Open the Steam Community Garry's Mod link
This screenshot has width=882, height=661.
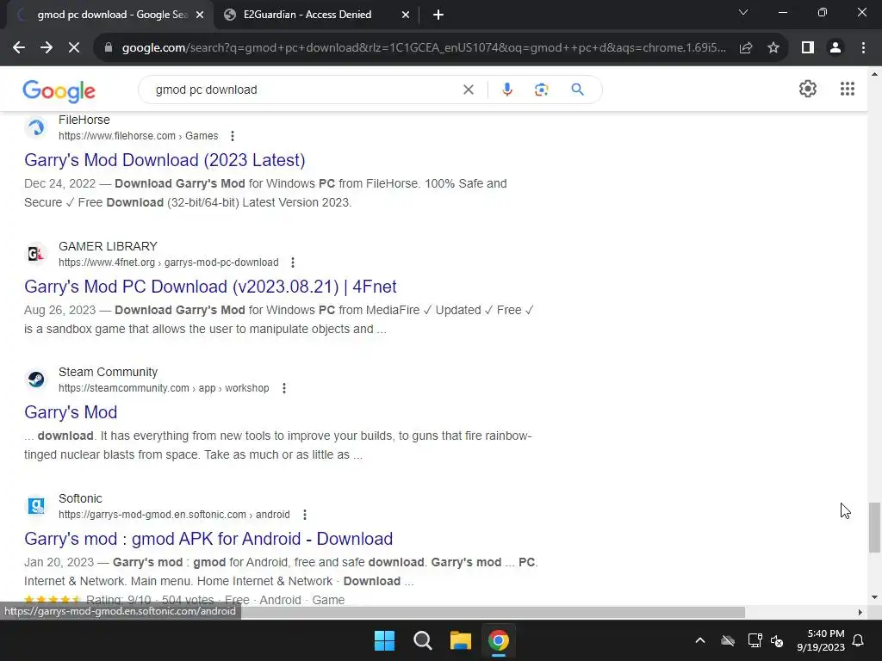click(71, 412)
